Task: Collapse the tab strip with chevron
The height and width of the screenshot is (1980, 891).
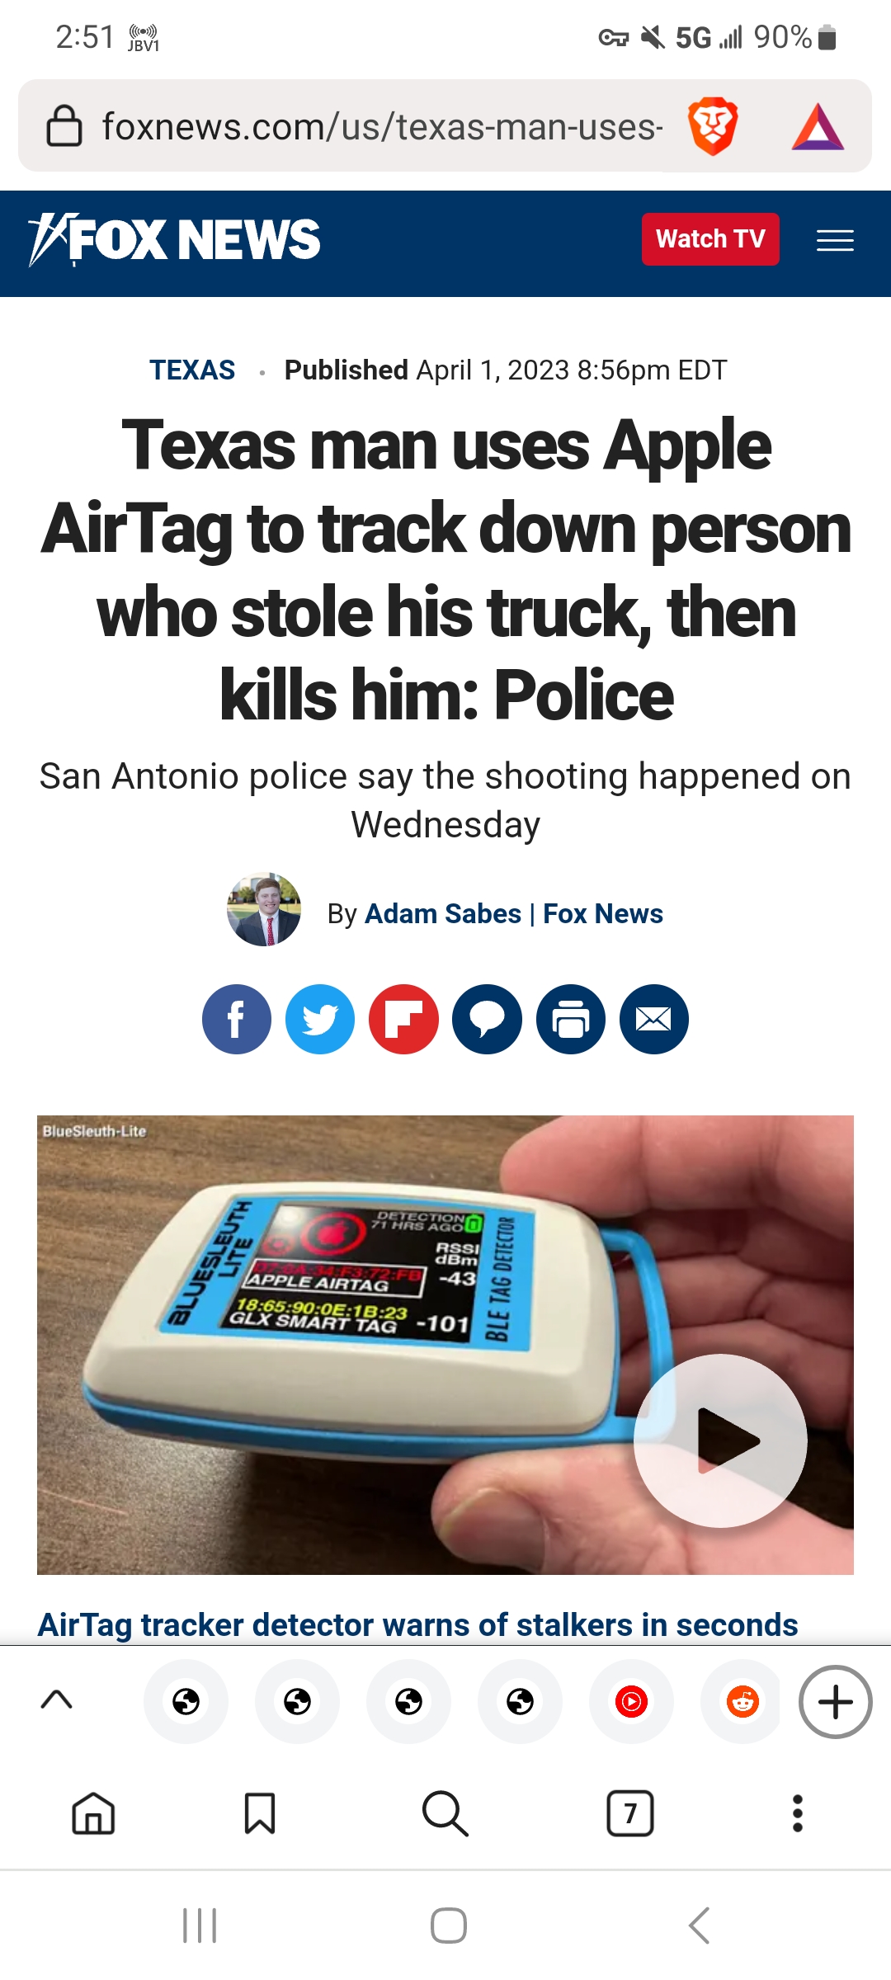Action: point(57,1699)
